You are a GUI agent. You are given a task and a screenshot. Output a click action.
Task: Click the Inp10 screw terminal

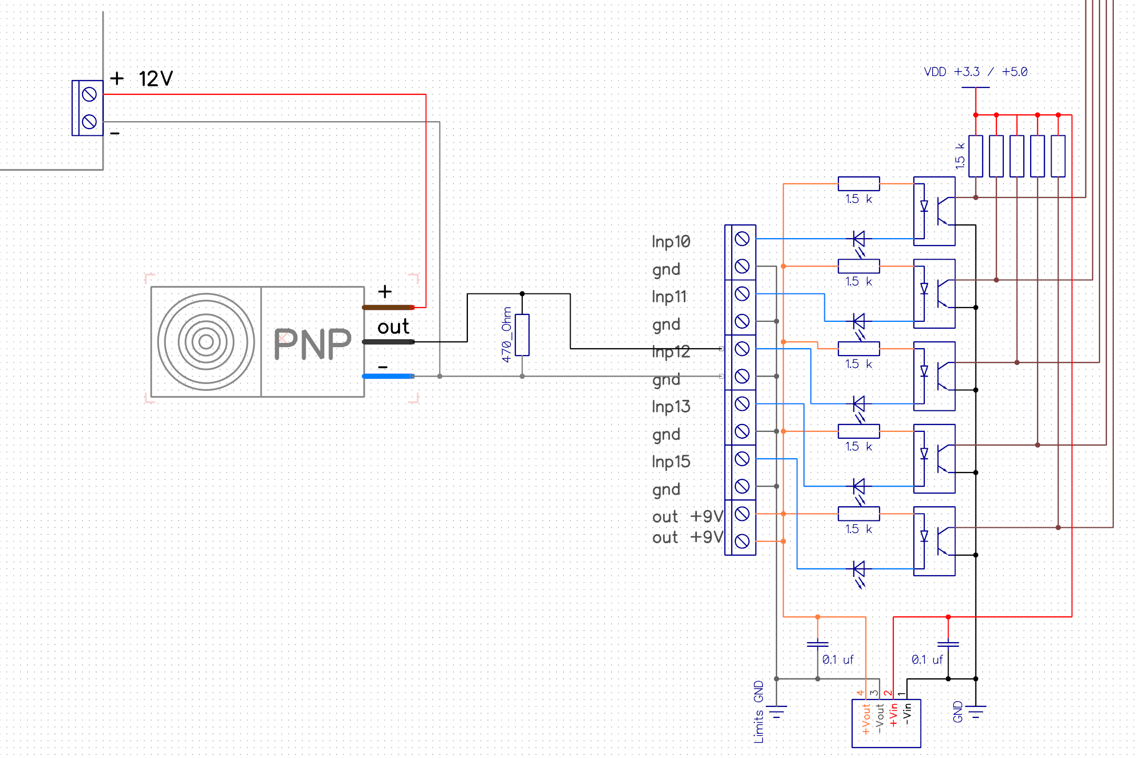[x=742, y=239]
